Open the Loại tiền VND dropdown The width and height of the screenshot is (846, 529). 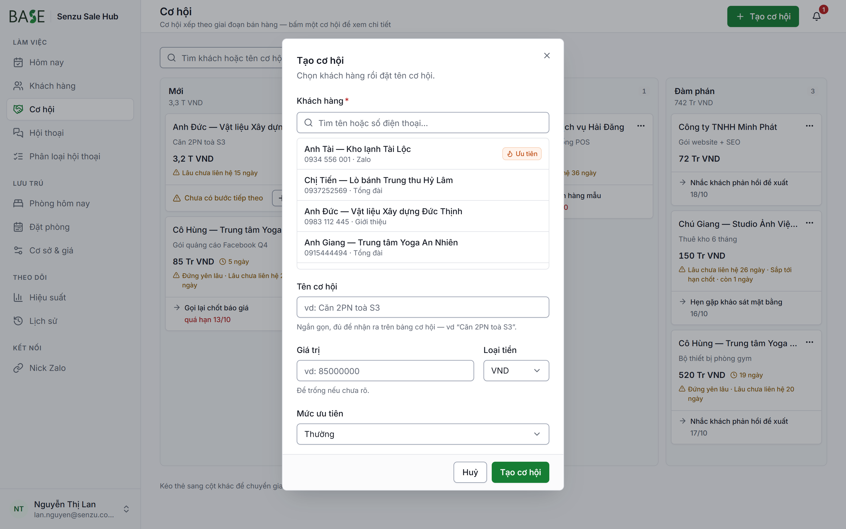point(516,371)
